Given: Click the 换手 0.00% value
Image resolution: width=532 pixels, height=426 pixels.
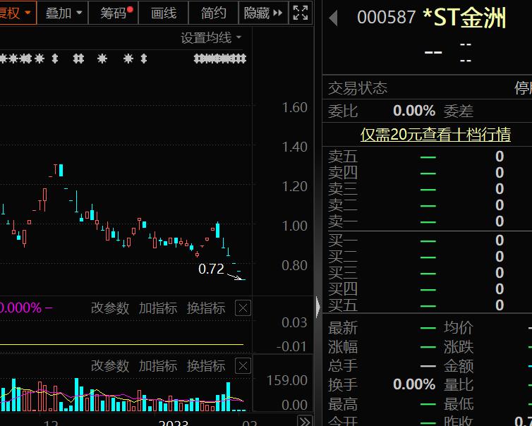Looking at the screenshot, I should tap(414, 384).
